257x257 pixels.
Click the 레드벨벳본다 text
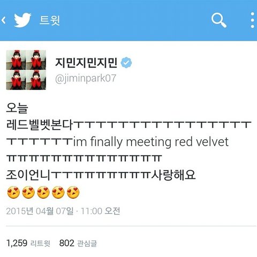[x=40, y=125]
